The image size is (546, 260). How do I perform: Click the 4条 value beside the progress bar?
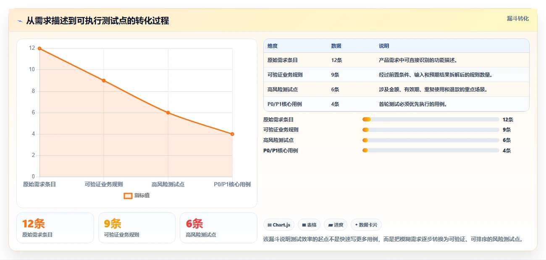click(507, 151)
